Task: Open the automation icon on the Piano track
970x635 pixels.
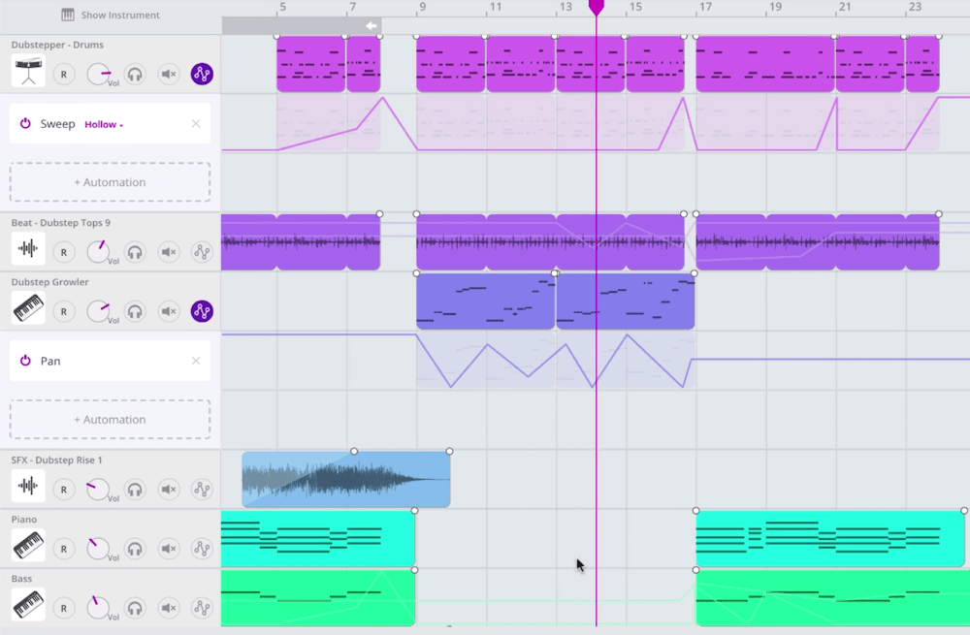Action: [201, 548]
